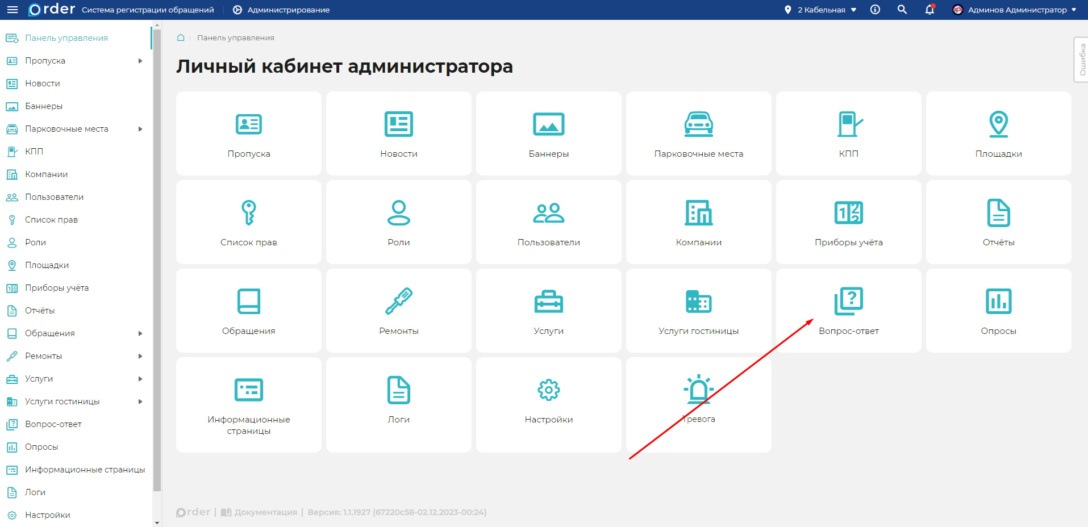Viewport: 1088px width, 527px height.
Task: Open search with the magnifier icon
Action: pos(902,10)
